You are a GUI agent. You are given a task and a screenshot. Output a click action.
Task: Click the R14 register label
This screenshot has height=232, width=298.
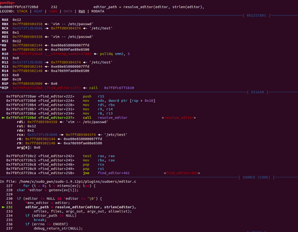pyautogui.click(x=5, y=71)
